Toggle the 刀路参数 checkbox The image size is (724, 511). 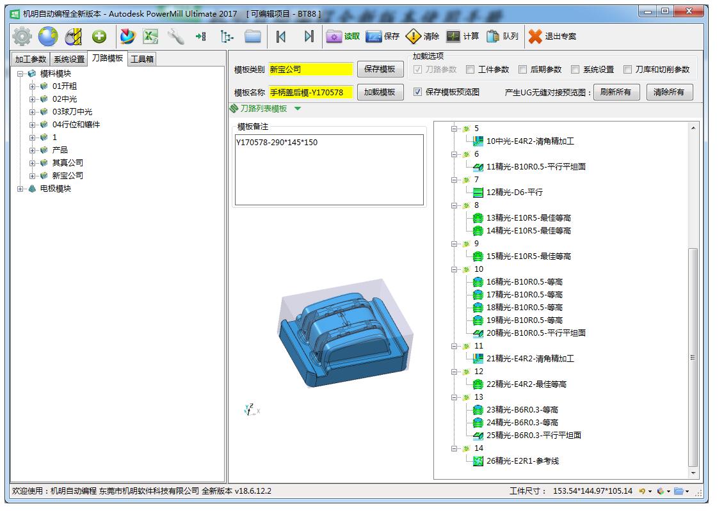click(418, 69)
